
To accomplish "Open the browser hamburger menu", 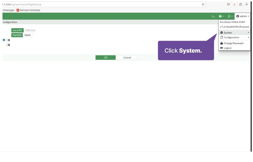I will [x=247, y=4].
